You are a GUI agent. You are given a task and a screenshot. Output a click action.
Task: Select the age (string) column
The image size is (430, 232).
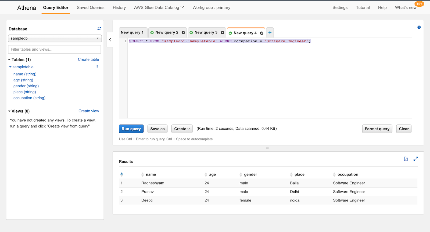coord(23,80)
